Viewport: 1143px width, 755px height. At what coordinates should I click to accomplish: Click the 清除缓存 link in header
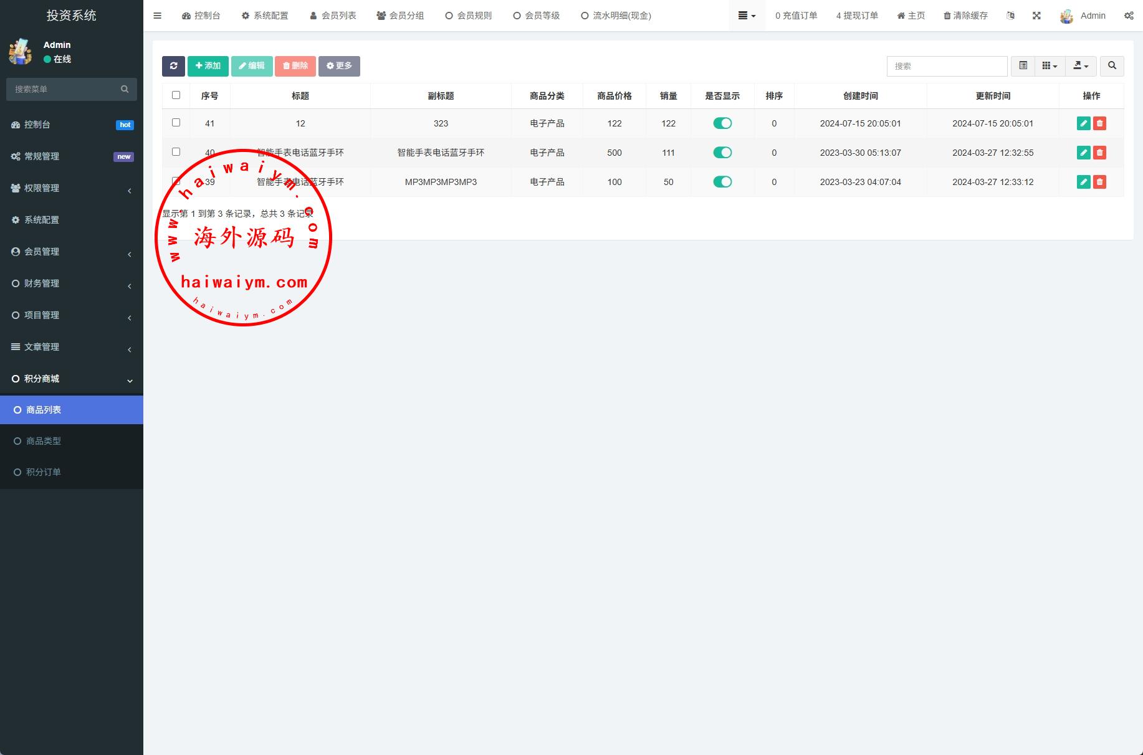coord(965,16)
